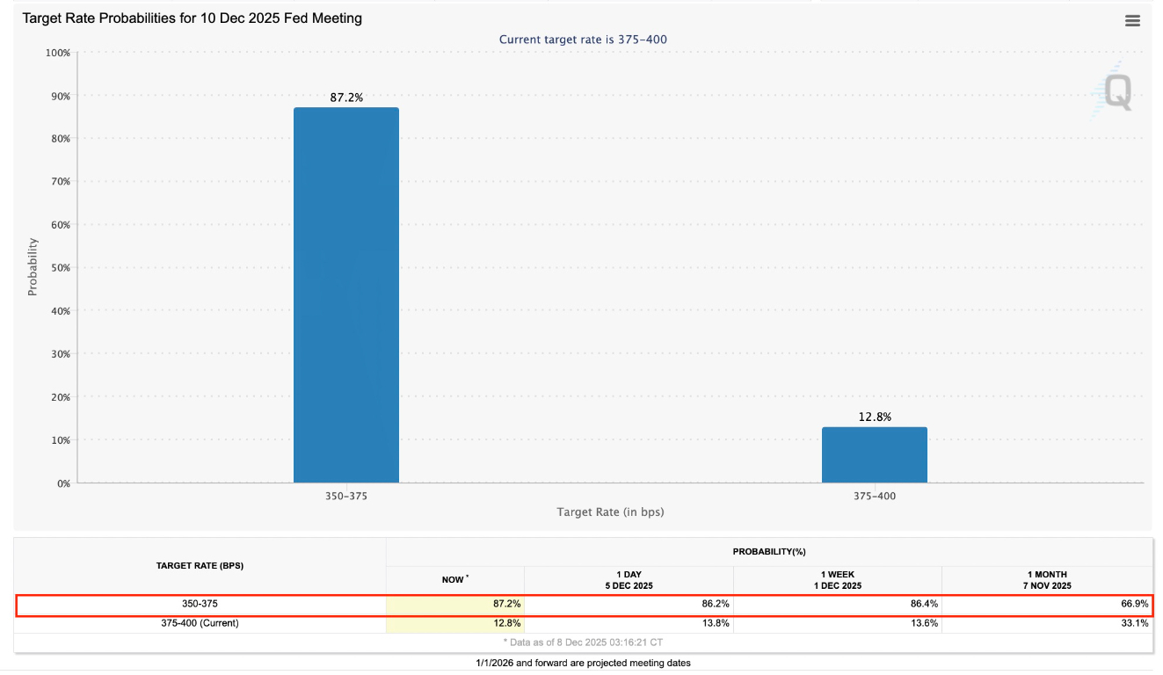Select the 375-400 probability bar
The image size is (1163, 675).
pyautogui.click(x=875, y=454)
